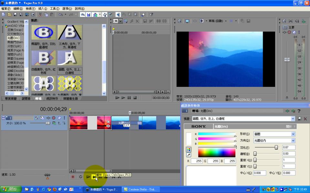Click the plugin help question mark icon
The height and width of the screenshot is (193, 310).
[299, 111]
